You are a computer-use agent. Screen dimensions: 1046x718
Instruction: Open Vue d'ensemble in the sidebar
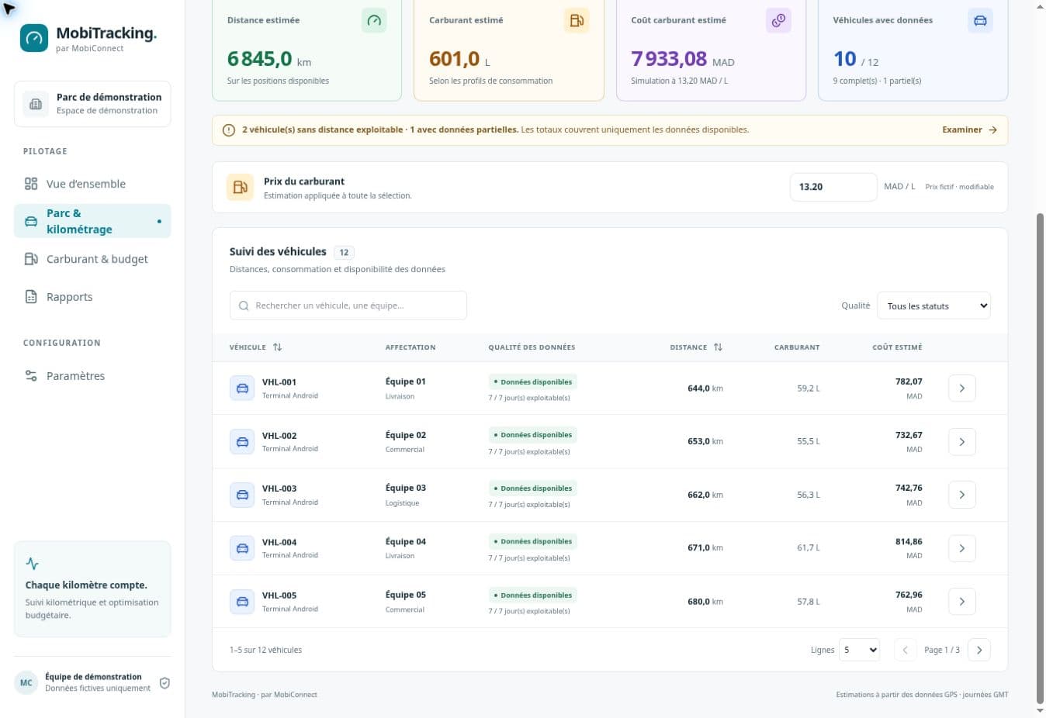[92, 184]
